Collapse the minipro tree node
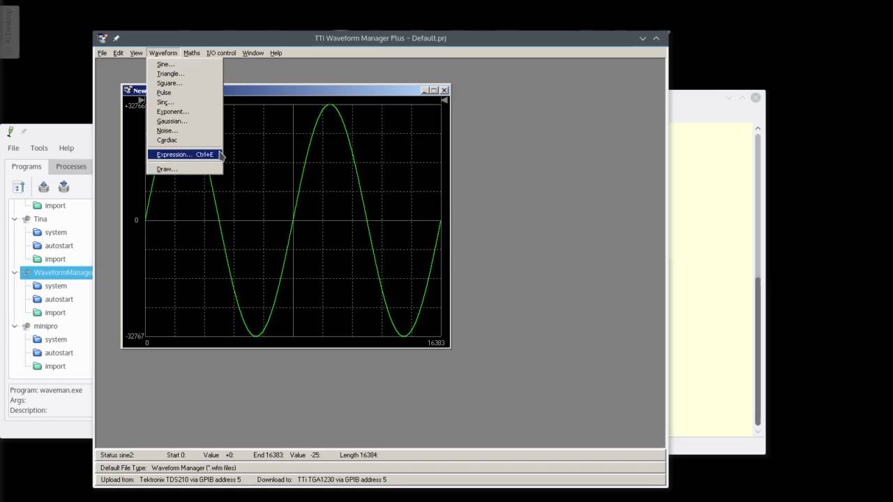 pos(15,326)
